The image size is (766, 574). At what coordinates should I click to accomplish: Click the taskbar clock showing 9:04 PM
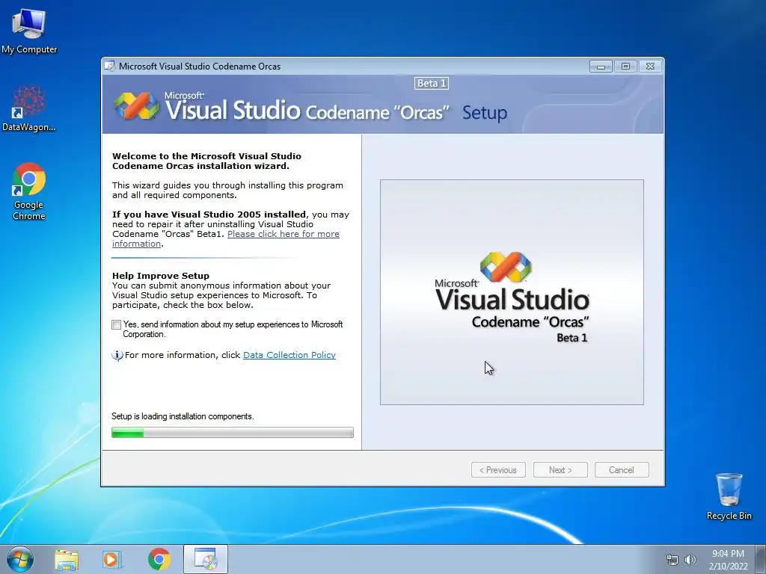(x=728, y=559)
